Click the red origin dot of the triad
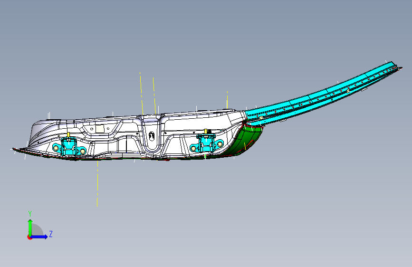Viewport: 412px width, 267px height. pos(29,237)
